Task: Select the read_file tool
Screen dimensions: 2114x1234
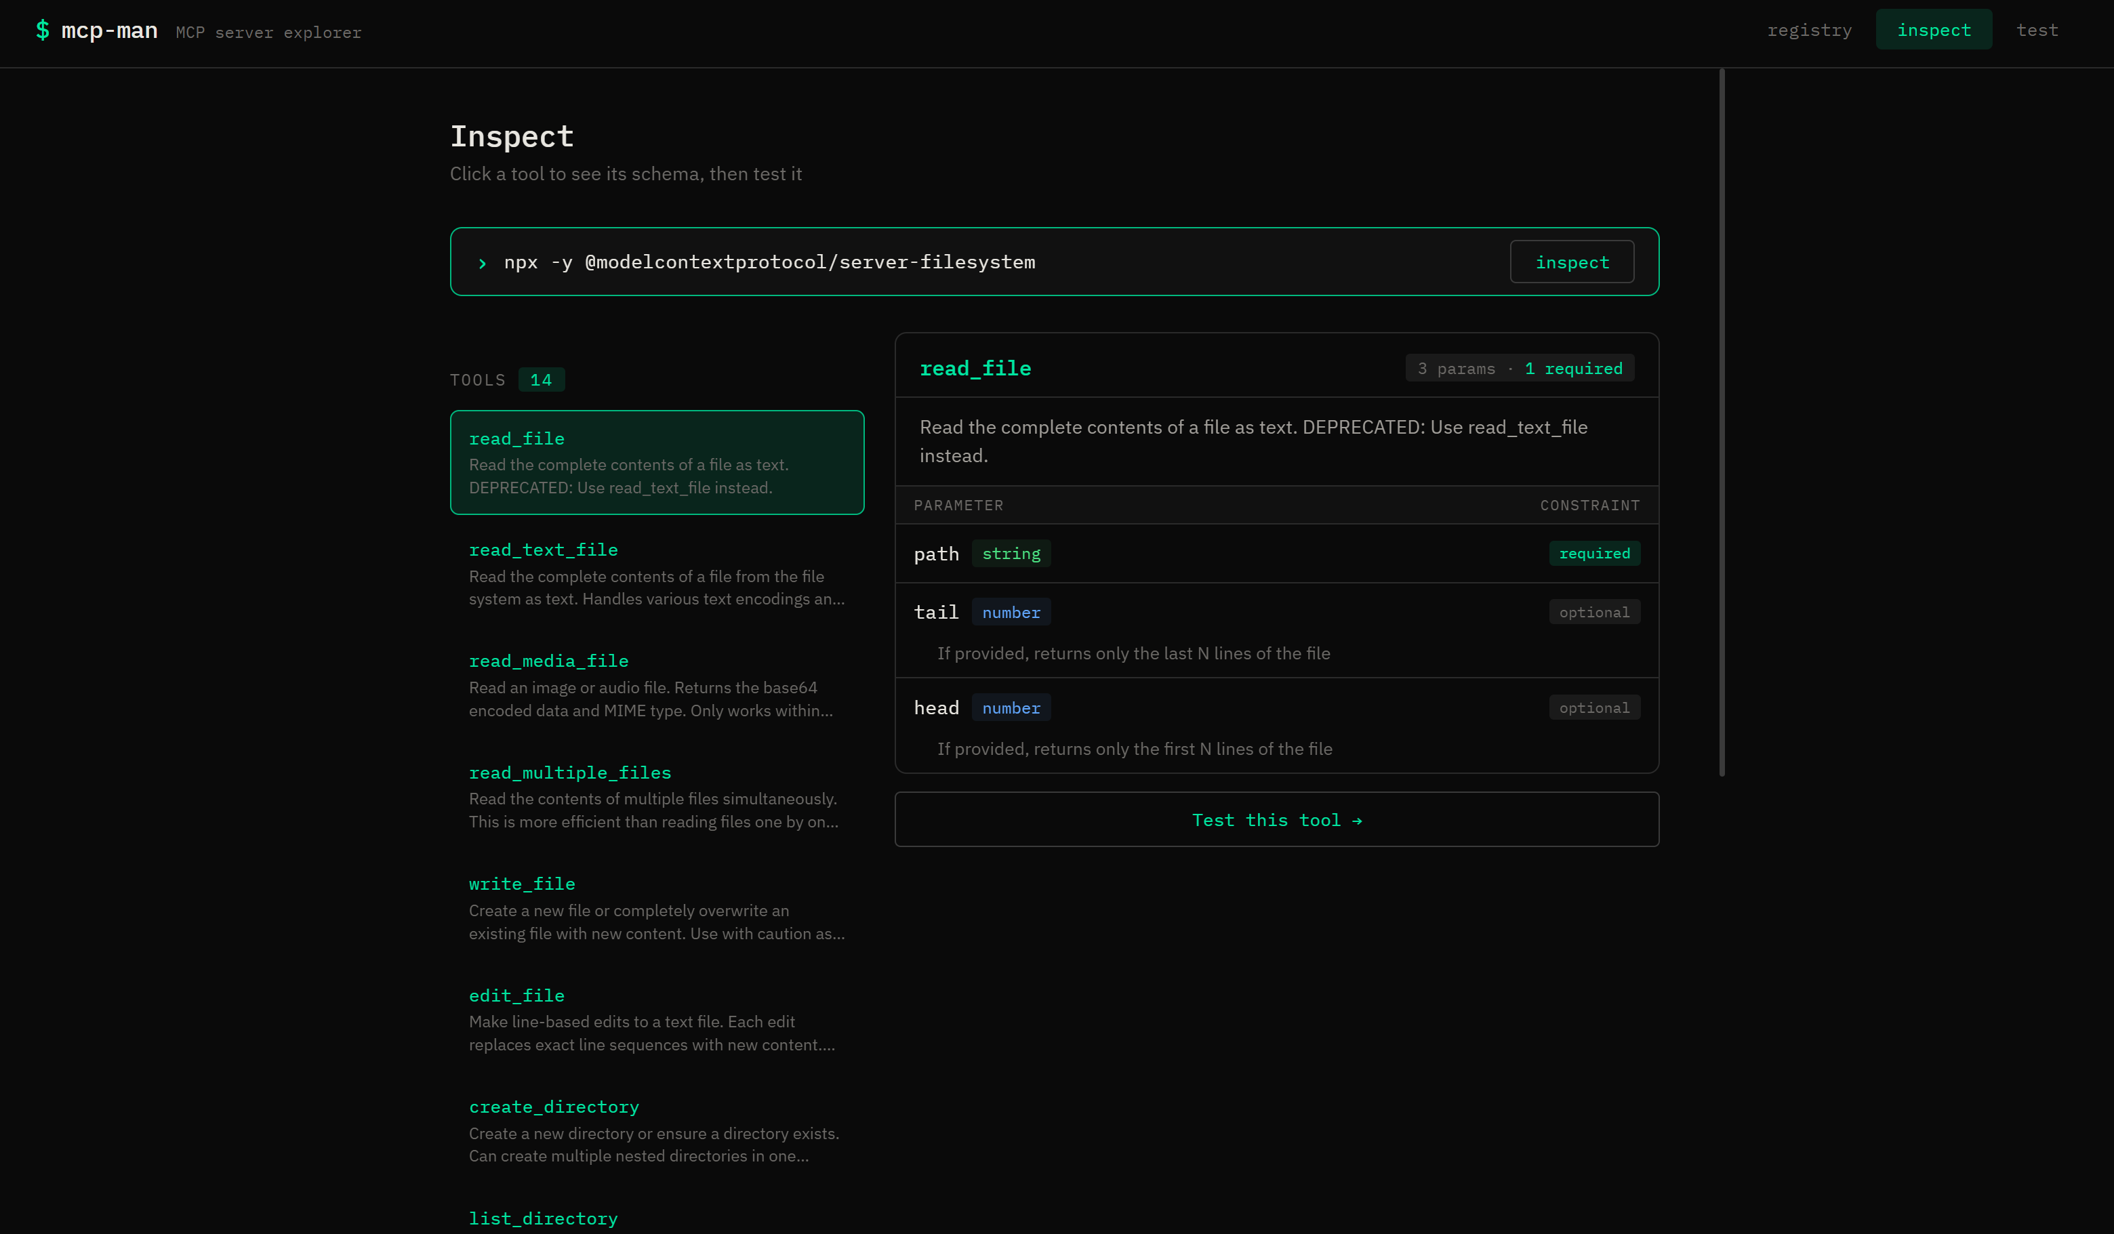Action: 657,462
